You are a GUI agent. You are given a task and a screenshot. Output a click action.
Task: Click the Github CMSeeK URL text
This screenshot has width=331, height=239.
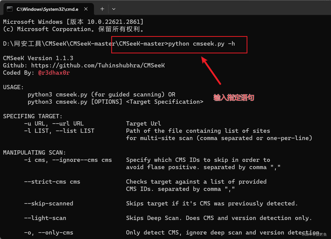[x=98, y=65]
